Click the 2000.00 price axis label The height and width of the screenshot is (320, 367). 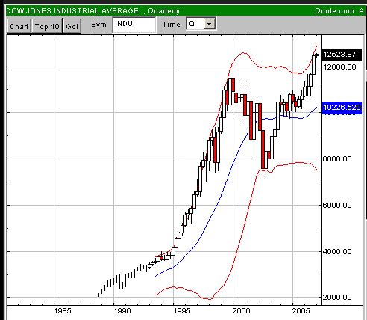pos(337,297)
